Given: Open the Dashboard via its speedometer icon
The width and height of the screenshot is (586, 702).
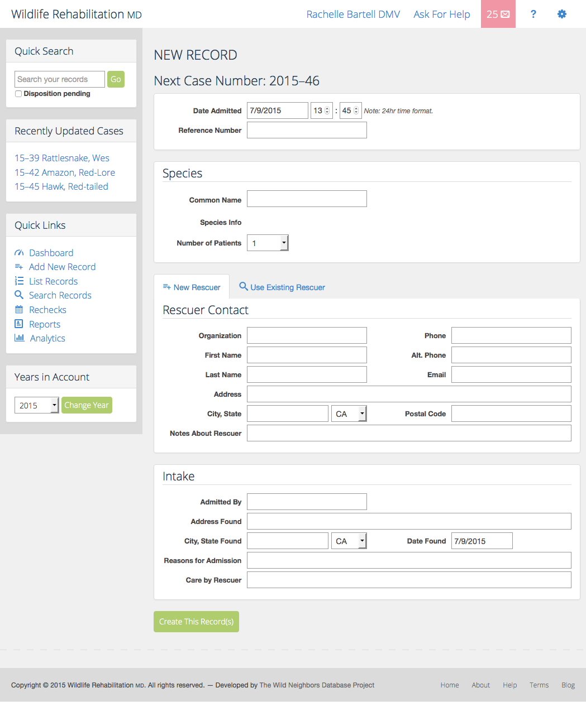Looking at the screenshot, I should [20, 253].
